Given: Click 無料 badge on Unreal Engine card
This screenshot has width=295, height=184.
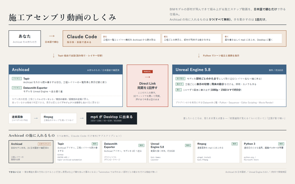Looking at the screenshot, I should (x=188, y=145).
